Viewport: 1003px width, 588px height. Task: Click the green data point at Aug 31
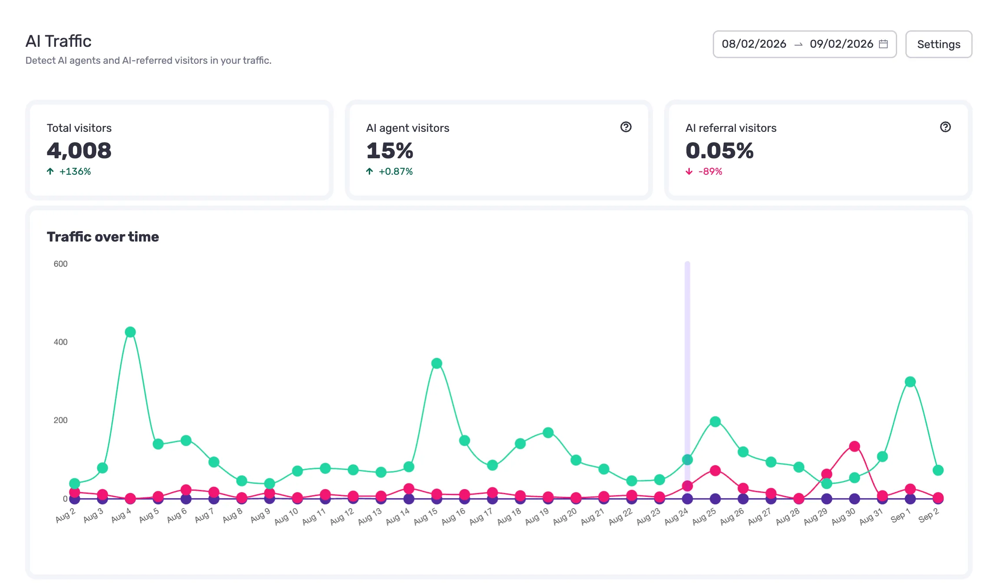click(882, 457)
